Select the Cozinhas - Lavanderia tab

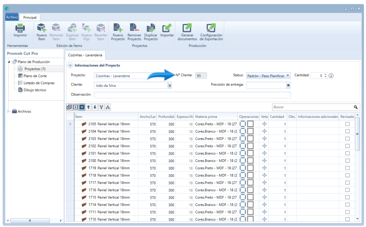click(x=85, y=55)
